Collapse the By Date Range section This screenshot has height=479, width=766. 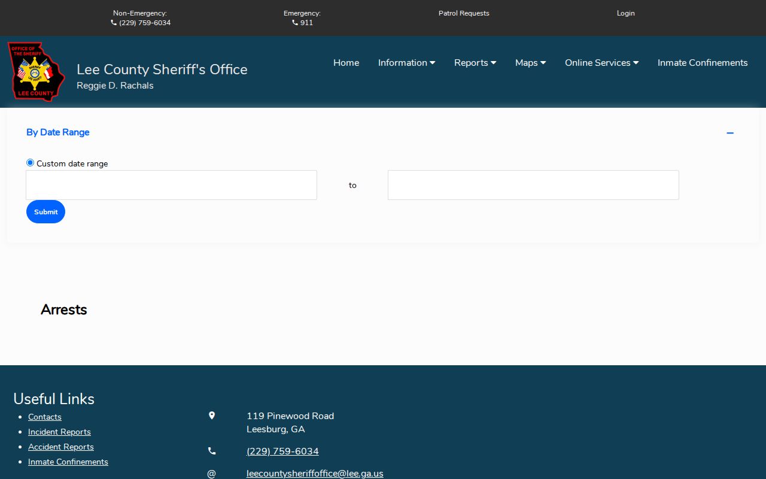tap(730, 133)
